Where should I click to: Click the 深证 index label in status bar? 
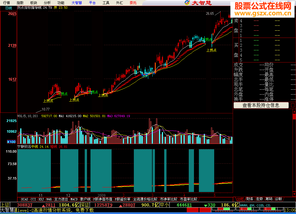pos(85,205)
